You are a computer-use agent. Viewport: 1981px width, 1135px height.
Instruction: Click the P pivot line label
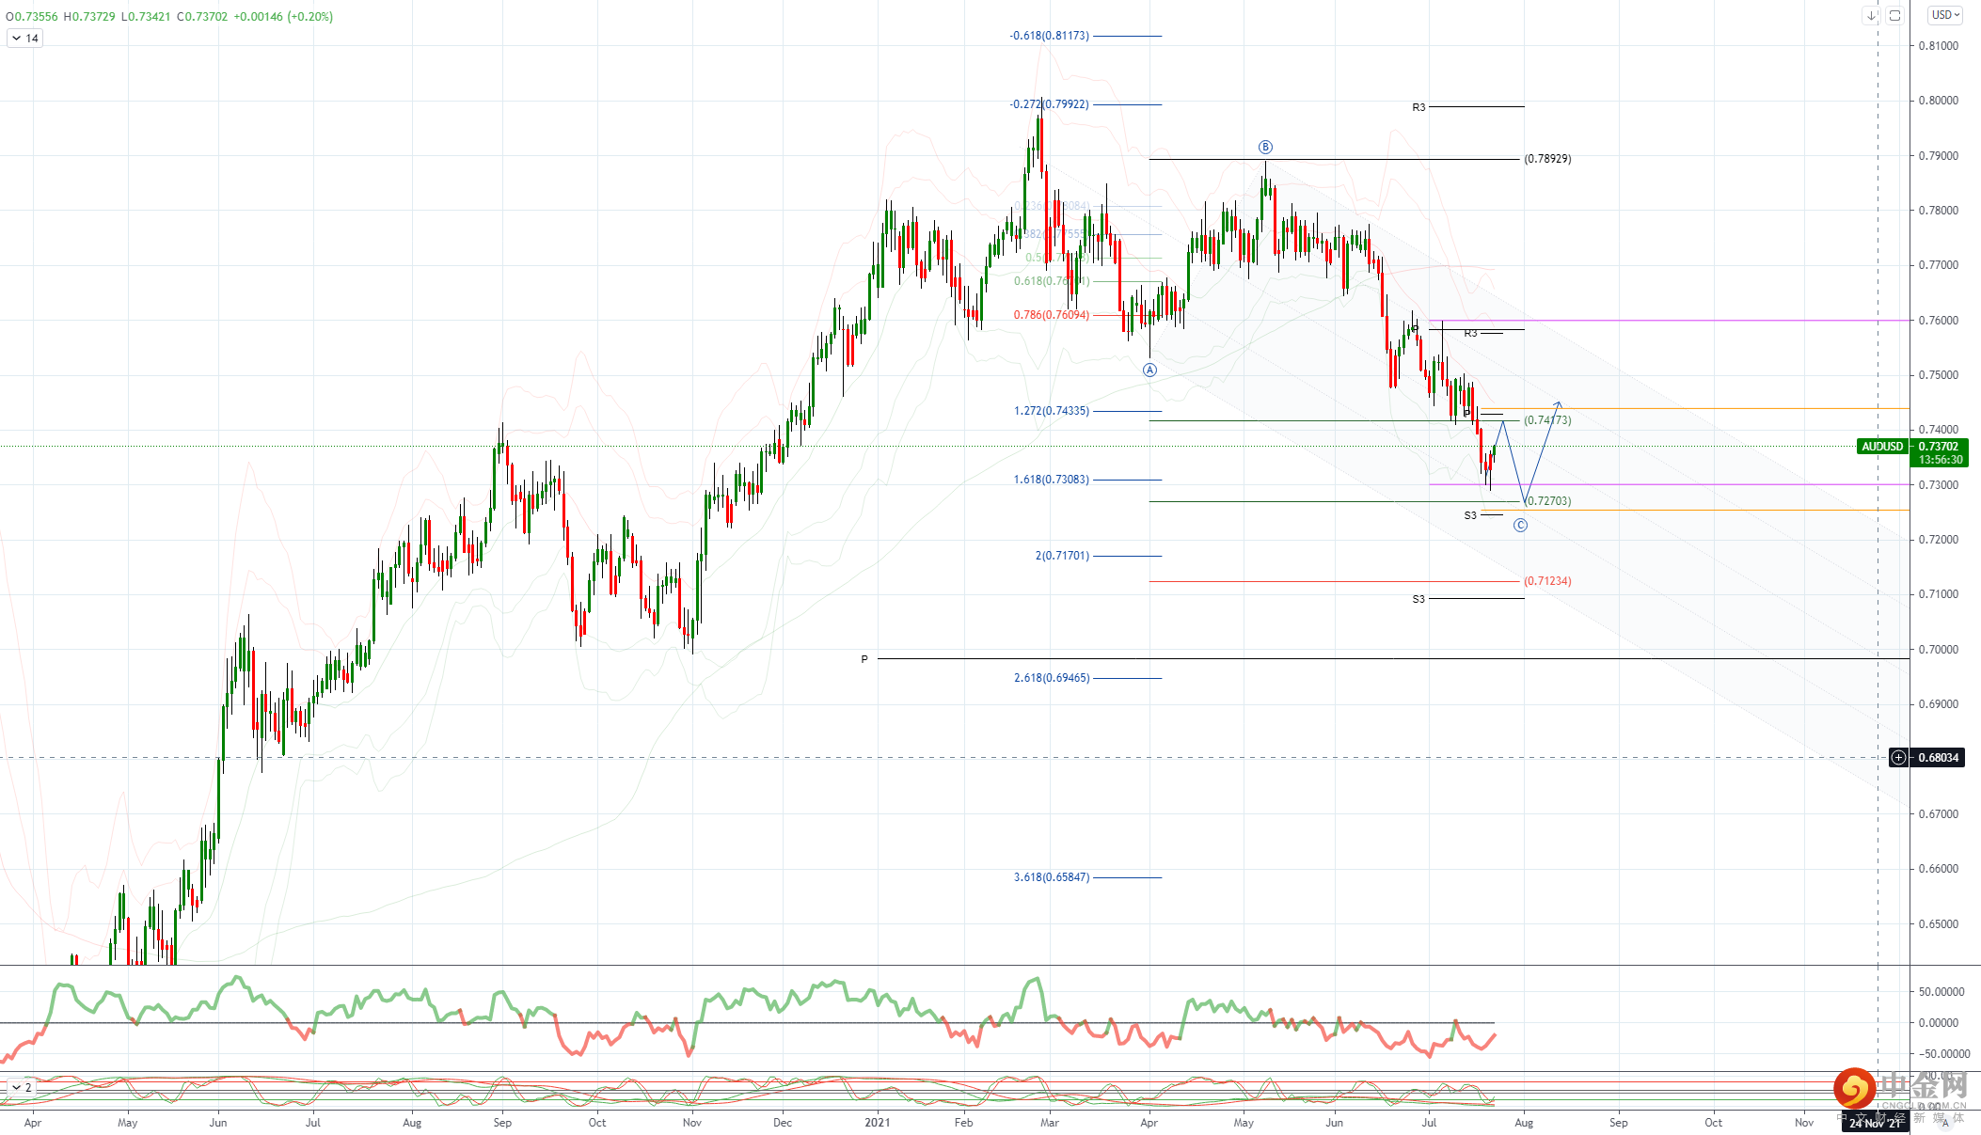click(x=864, y=659)
